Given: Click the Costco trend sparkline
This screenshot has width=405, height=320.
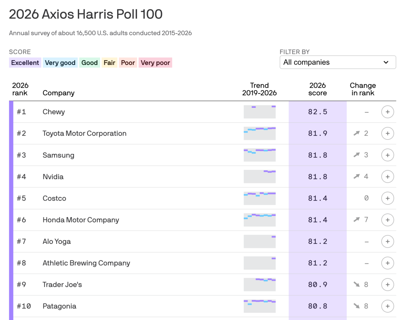Looking at the screenshot, I should [259, 198].
